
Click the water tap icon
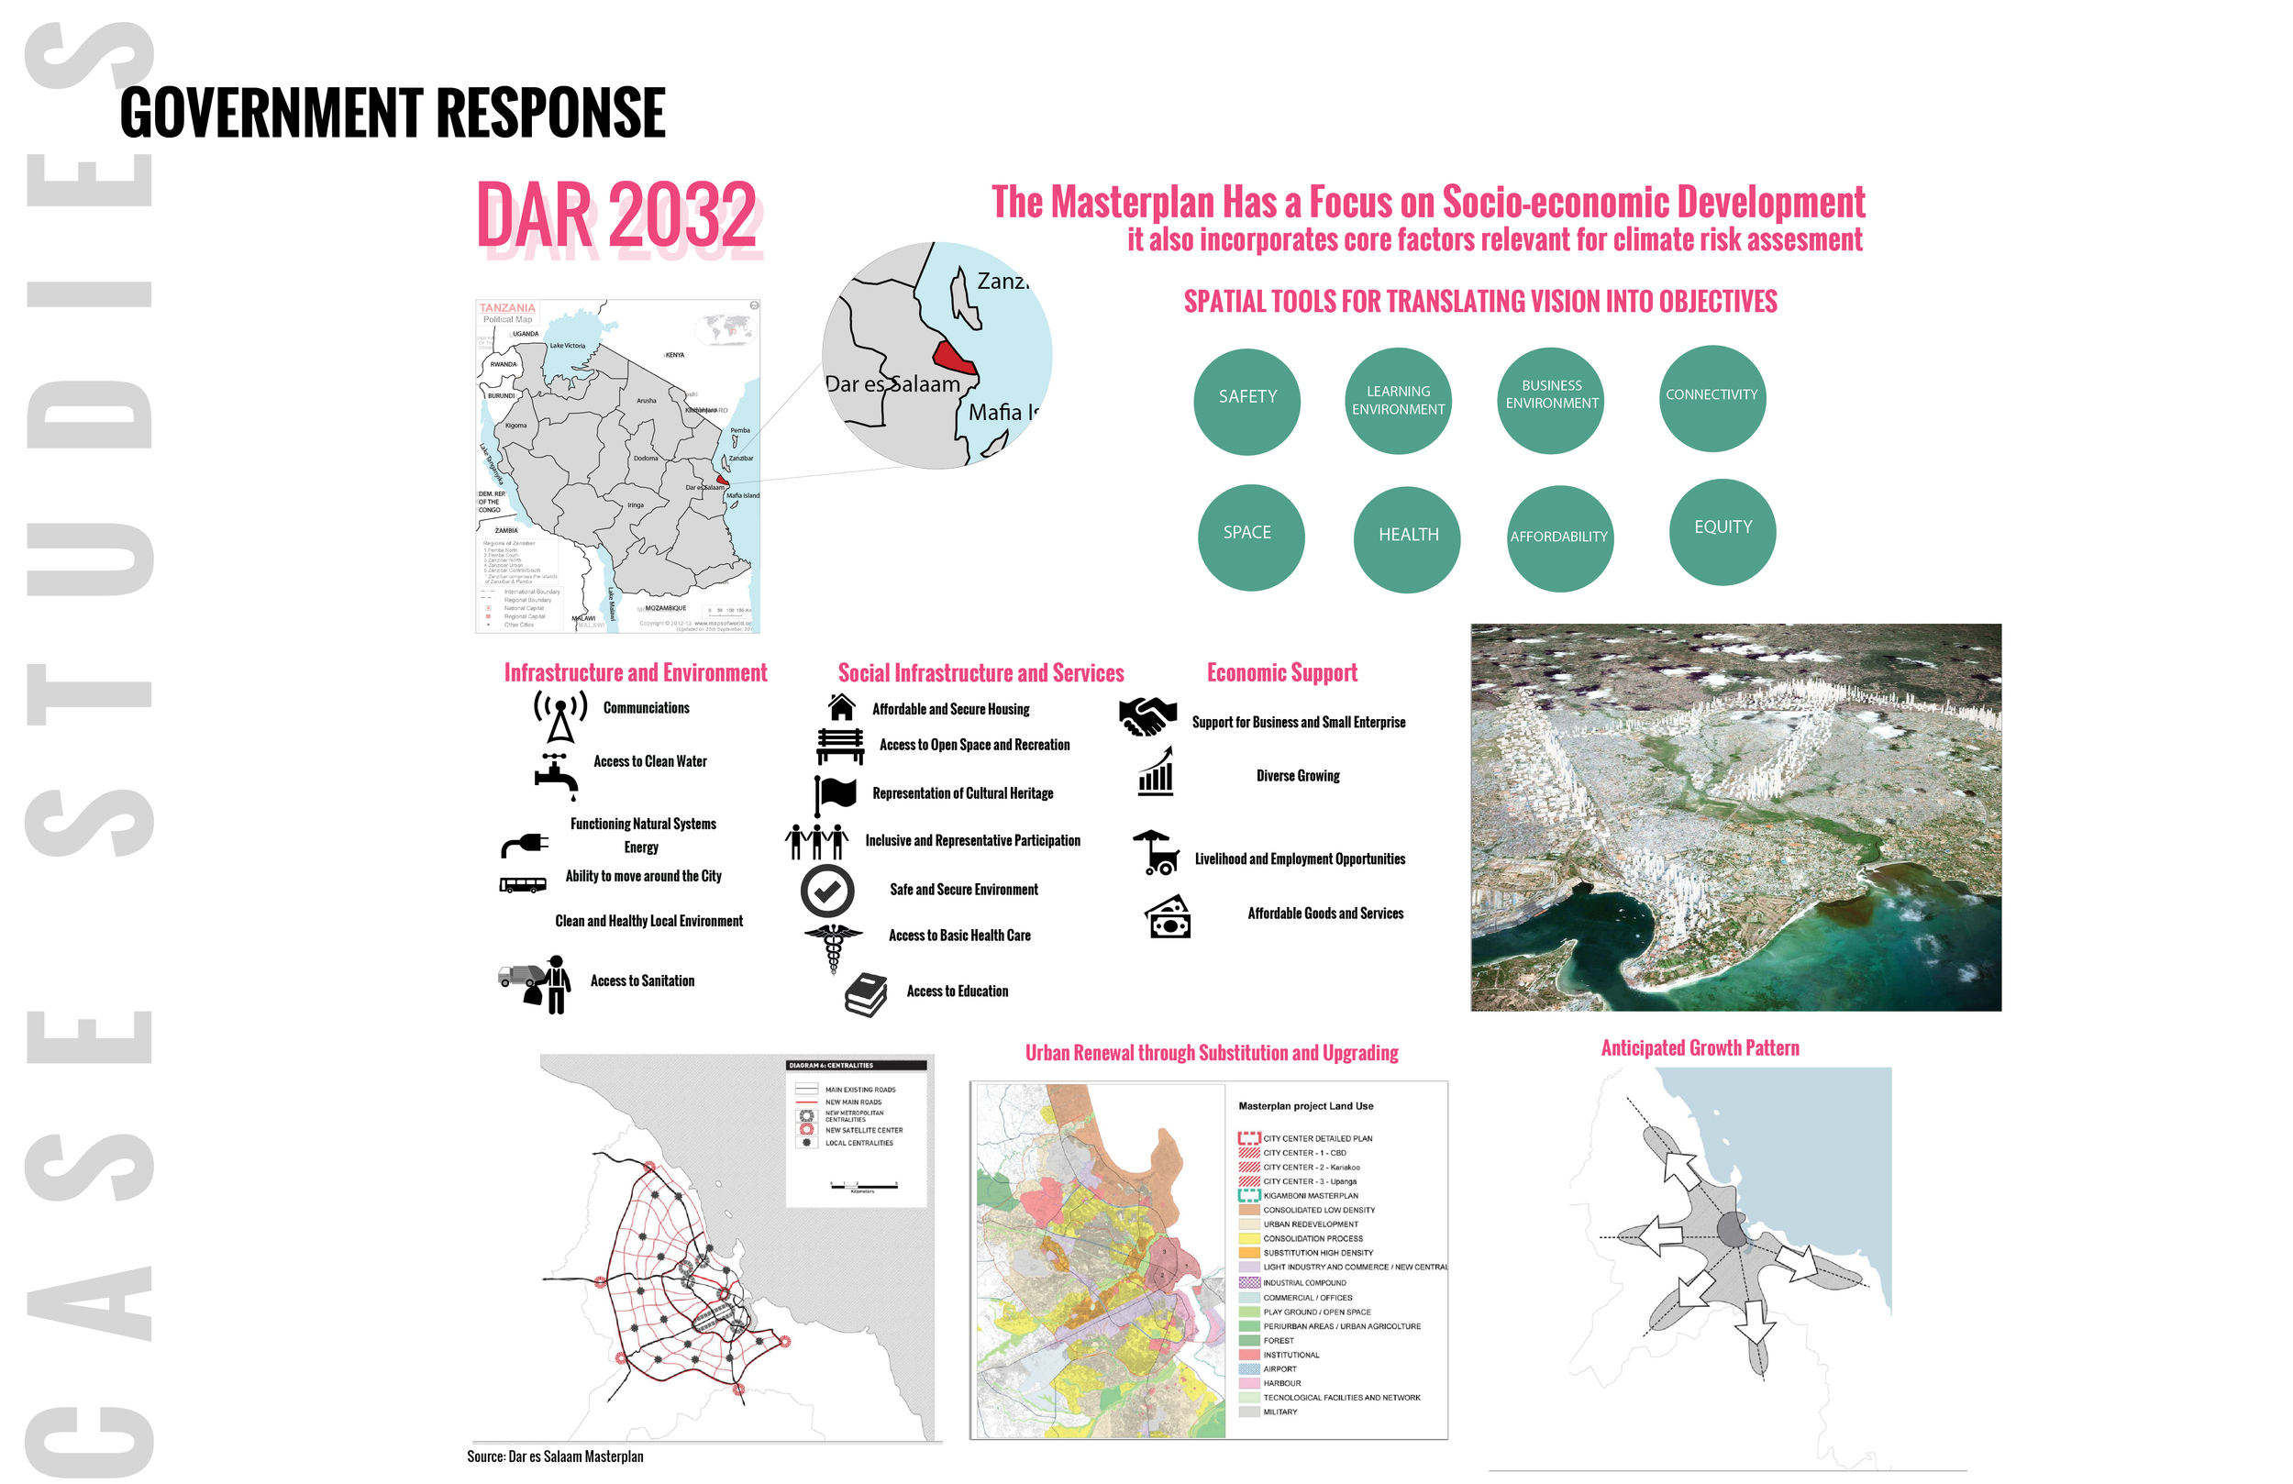556,778
